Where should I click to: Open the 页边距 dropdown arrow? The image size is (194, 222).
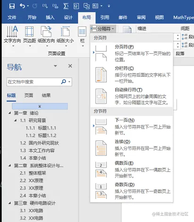(x=30, y=46)
